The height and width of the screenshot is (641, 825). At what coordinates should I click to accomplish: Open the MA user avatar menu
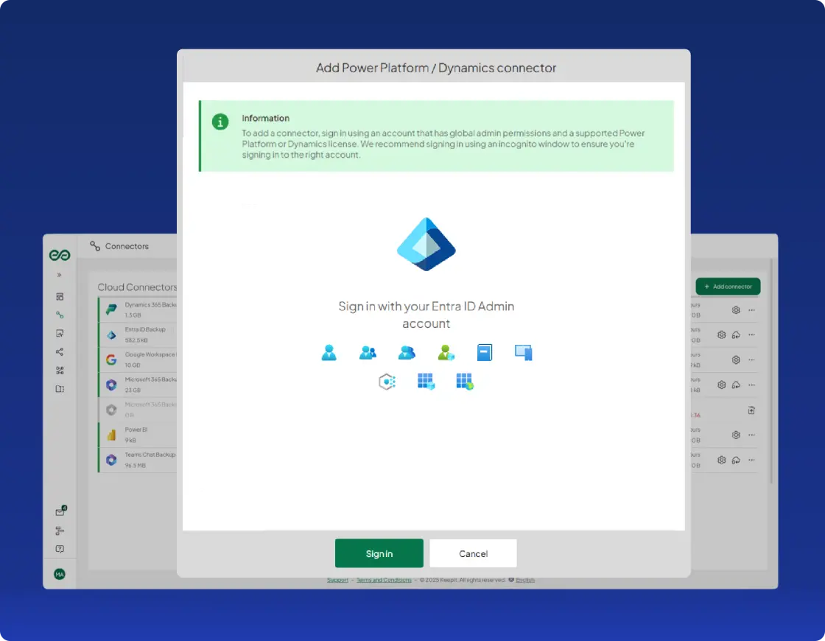tap(60, 574)
